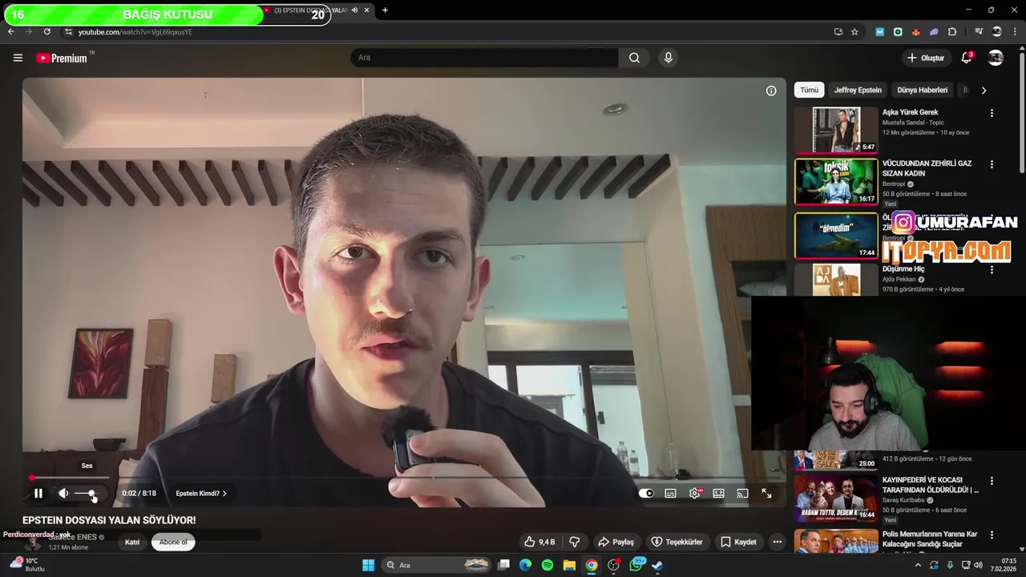The width and height of the screenshot is (1026, 577).
Task: Open the MetaMask fox extension
Action: tap(915, 32)
